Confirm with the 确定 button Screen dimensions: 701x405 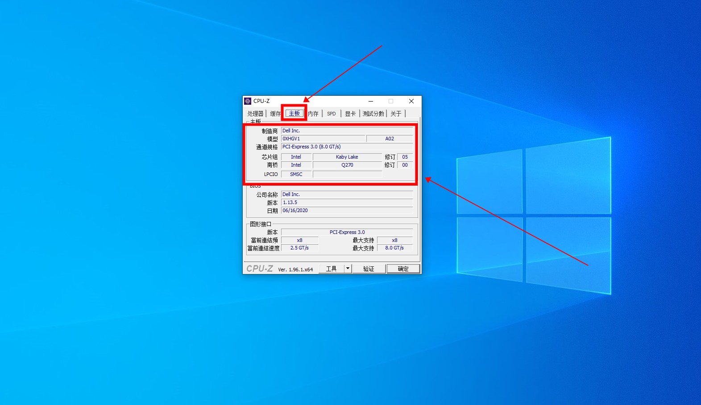click(403, 269)
